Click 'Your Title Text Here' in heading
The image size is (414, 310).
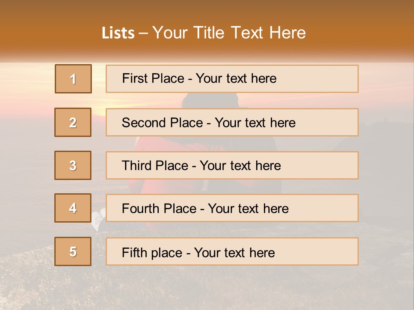pyautogui.click(x=229, y=33)
